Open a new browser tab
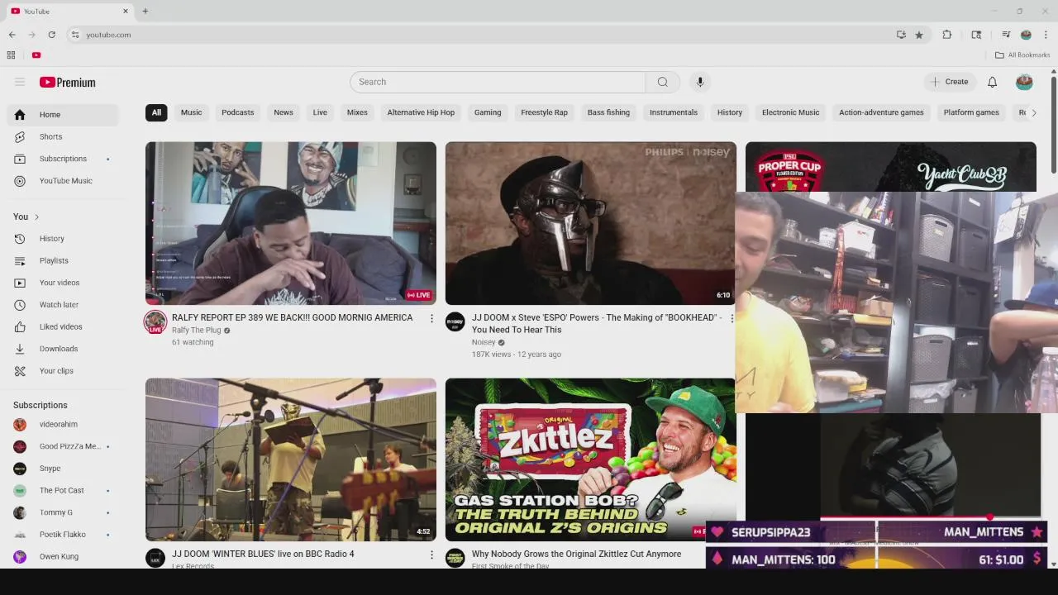Image resolution: width=1058 pixels, height=595 pixels. tap(145, 12)
